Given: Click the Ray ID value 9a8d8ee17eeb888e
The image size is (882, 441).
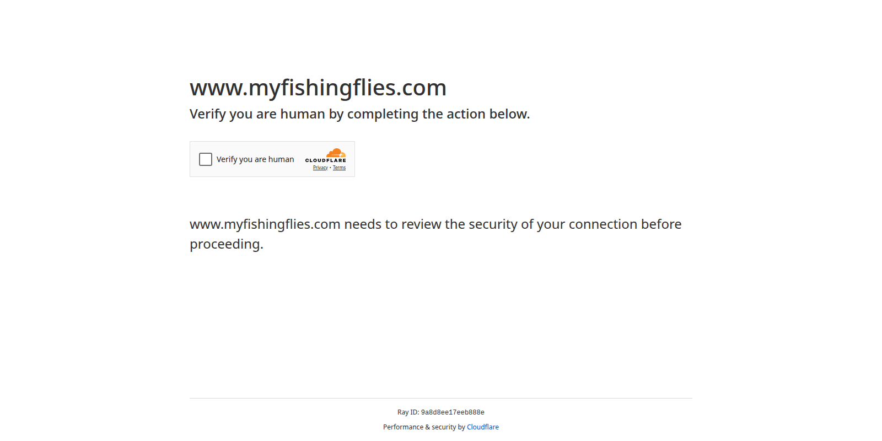Looking at the screenshot, I should coord(453,412).
